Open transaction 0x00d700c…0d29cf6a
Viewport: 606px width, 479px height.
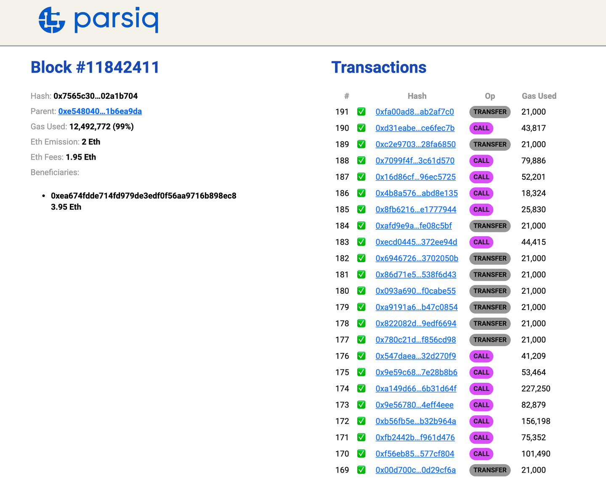click(x=415, y=470)
